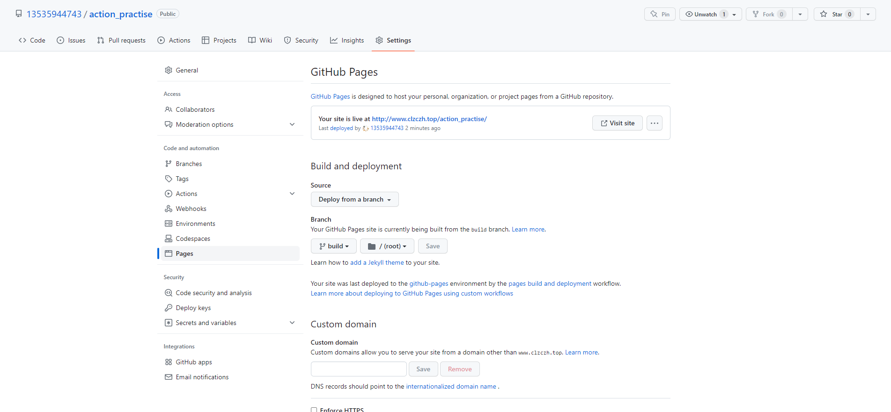
Task: Click the Secrets and variables asterisk icon
Action: point(169,323)
